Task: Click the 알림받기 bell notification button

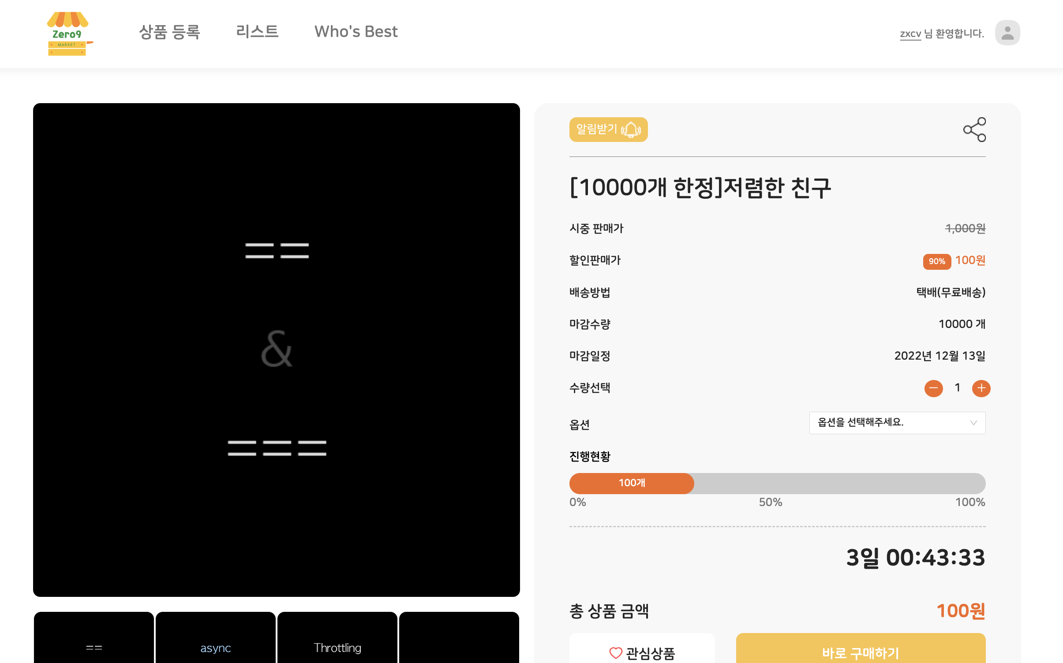Action: [x=608, y=130]
